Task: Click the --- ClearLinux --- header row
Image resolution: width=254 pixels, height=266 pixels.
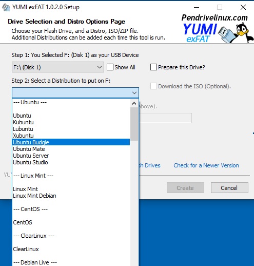Action: point(71,236)
